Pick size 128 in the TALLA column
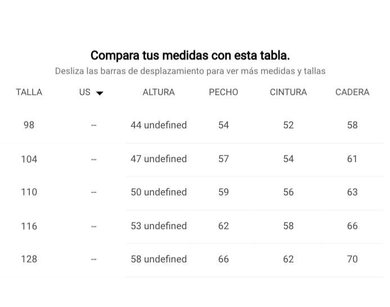This screenshot has height=307, width=390. click(x=29, y=259)
